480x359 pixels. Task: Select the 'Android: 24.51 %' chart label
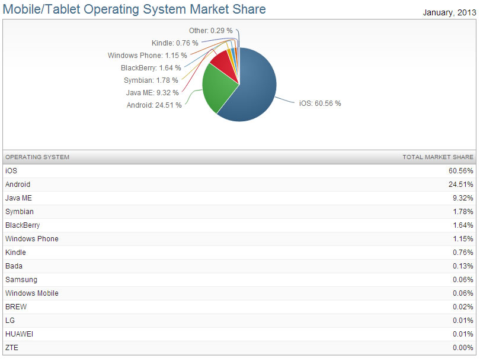click(154, 105)
